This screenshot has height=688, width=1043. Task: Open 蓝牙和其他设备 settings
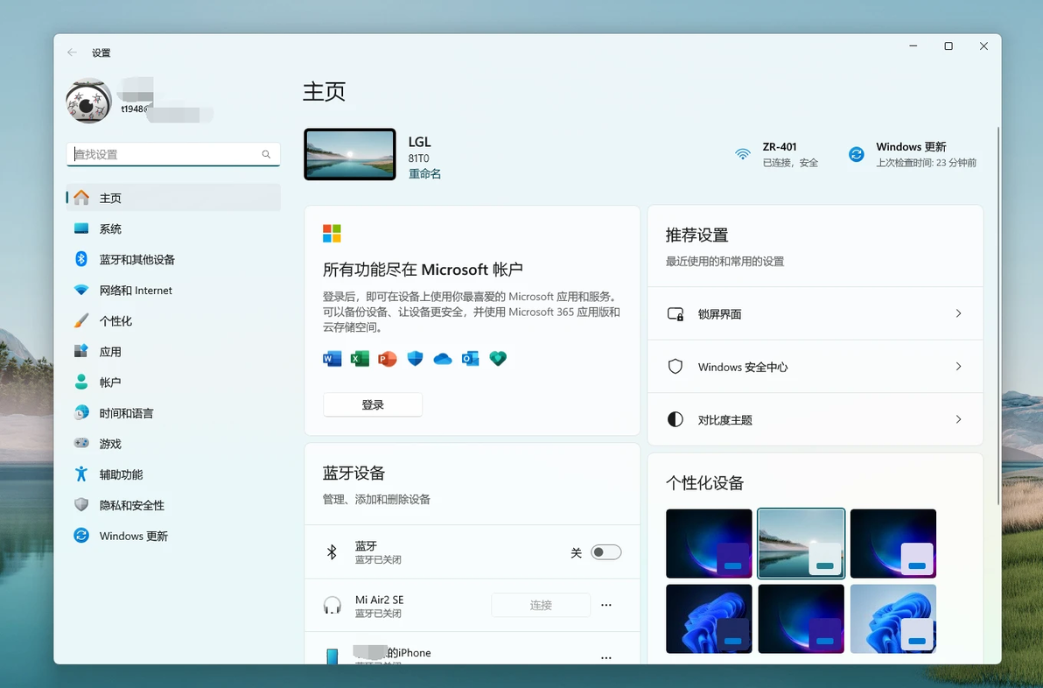(173, 259)
